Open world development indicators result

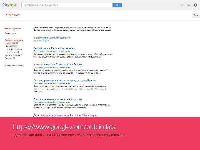pyautogui.click(x=52, y=38)
